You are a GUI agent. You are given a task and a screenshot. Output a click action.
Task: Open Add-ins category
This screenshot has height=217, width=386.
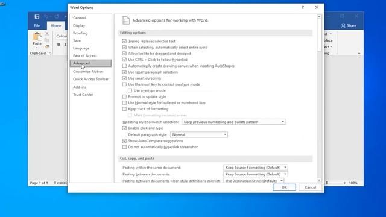click(x=90, y=87)
